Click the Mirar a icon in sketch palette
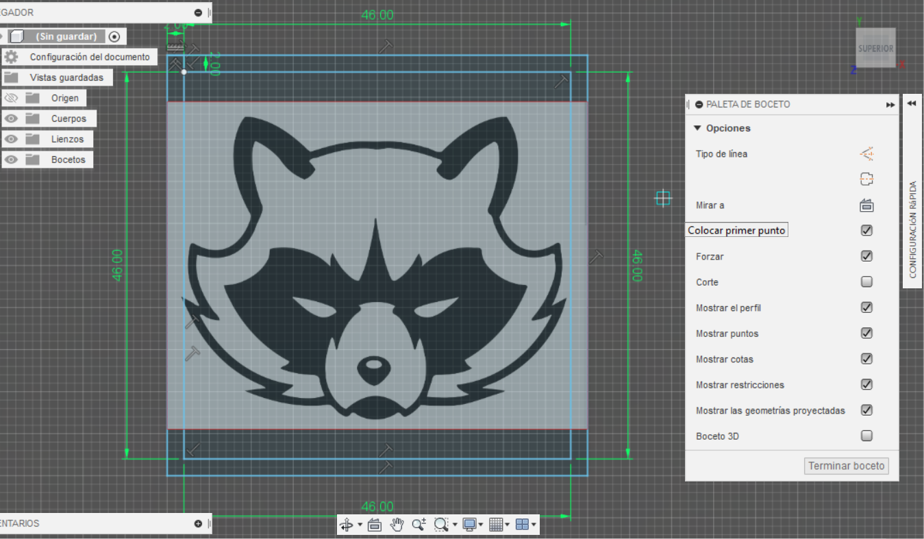Viewport: 924px width, 539px height. [x=866, y=205]
